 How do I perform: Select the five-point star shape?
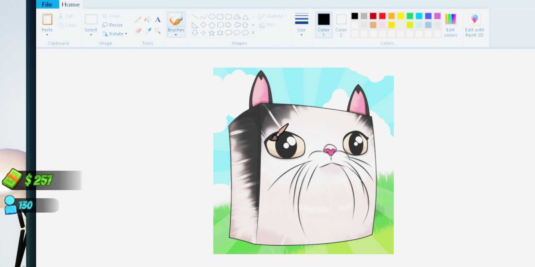212,33
